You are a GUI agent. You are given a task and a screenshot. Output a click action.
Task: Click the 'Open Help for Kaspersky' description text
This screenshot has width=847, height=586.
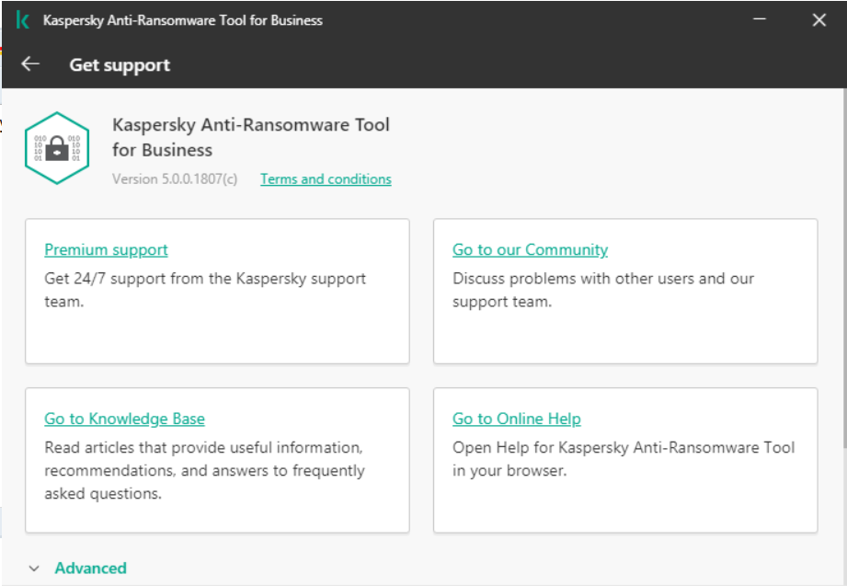(x=624, y=459)
